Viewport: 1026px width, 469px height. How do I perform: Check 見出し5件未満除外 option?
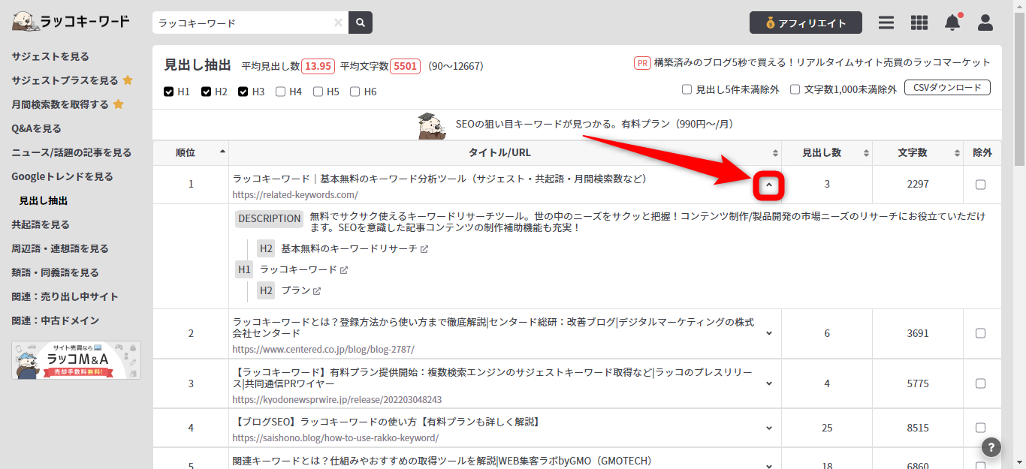[687, 89]
